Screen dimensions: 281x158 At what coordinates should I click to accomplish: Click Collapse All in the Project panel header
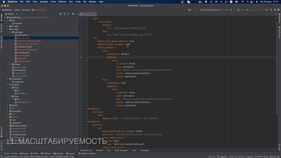(x=68, y=14)
